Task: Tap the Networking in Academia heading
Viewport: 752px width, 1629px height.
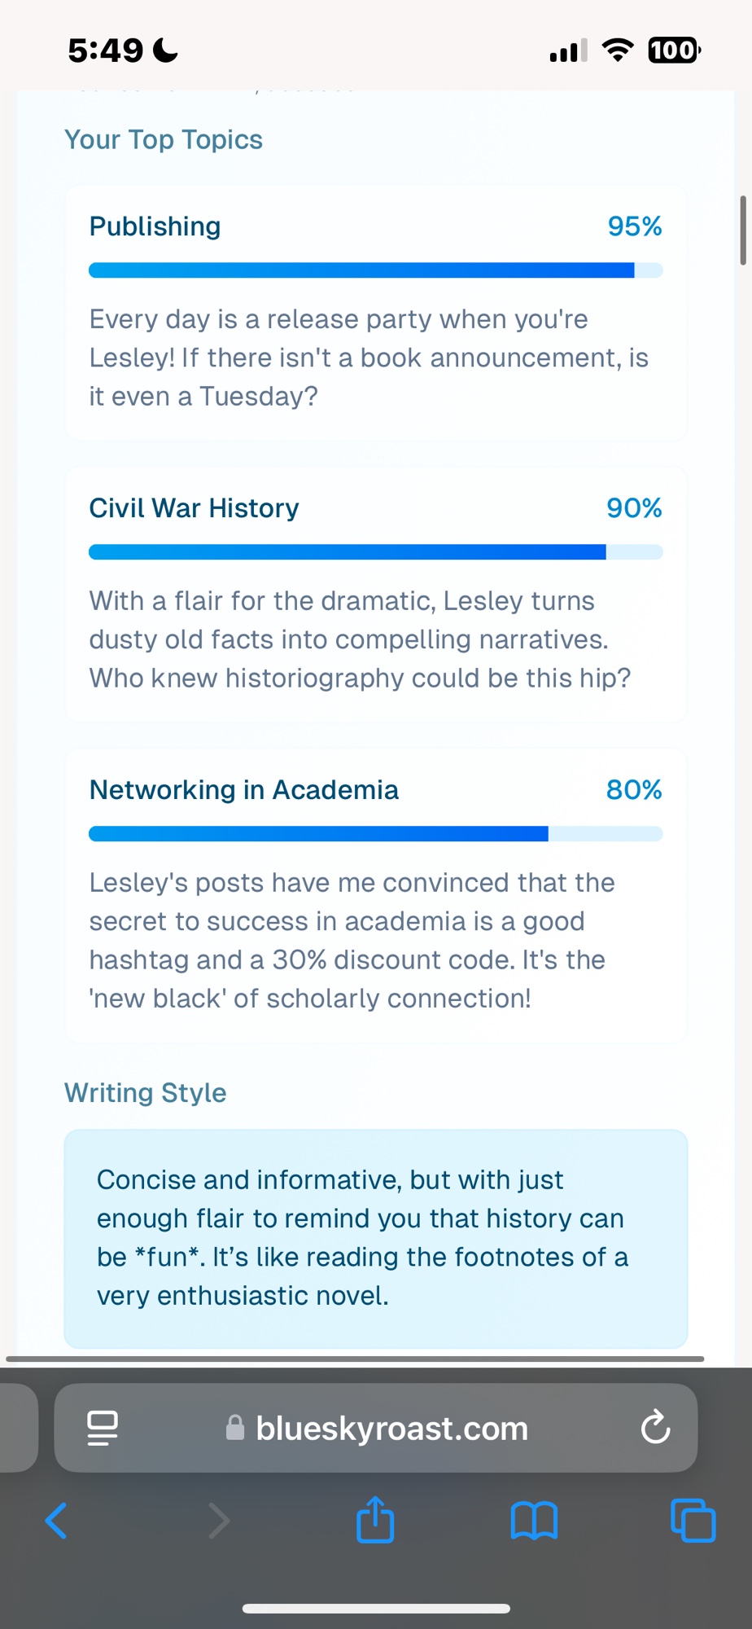Action: pyautogui.click(x=243, y=790)
